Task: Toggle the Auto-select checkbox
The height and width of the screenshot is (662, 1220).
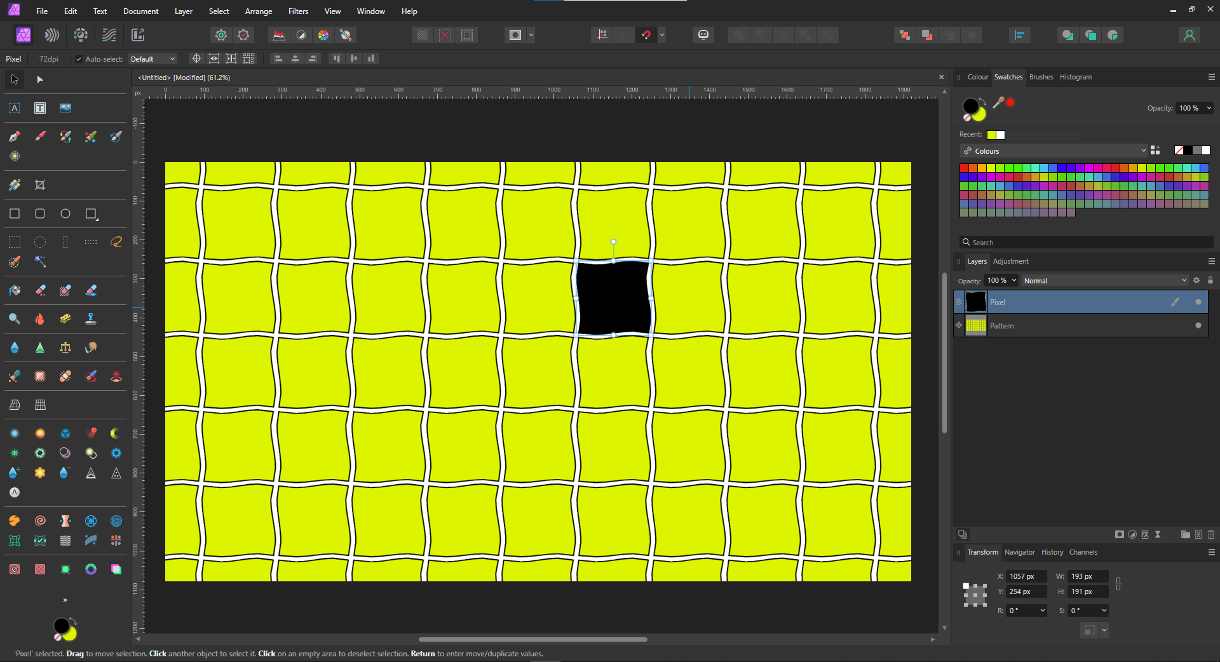Action: tap(79, 59)
